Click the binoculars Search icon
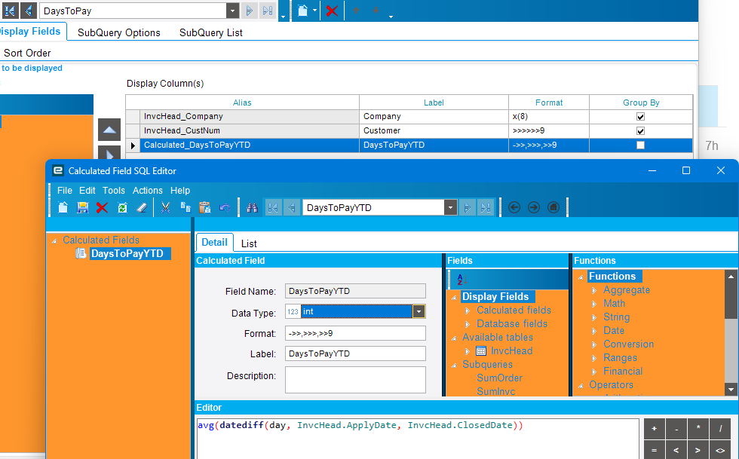The image size is (739, 459). click(253, 207)
